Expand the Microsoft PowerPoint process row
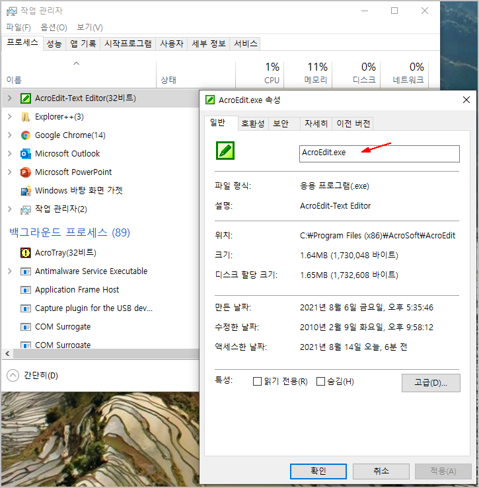479x488 pixels. pos(10,172)
